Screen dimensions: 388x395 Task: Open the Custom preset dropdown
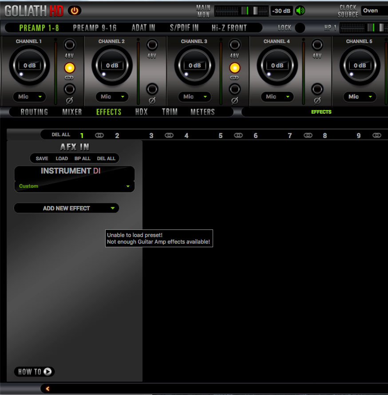tap(74, 186)
